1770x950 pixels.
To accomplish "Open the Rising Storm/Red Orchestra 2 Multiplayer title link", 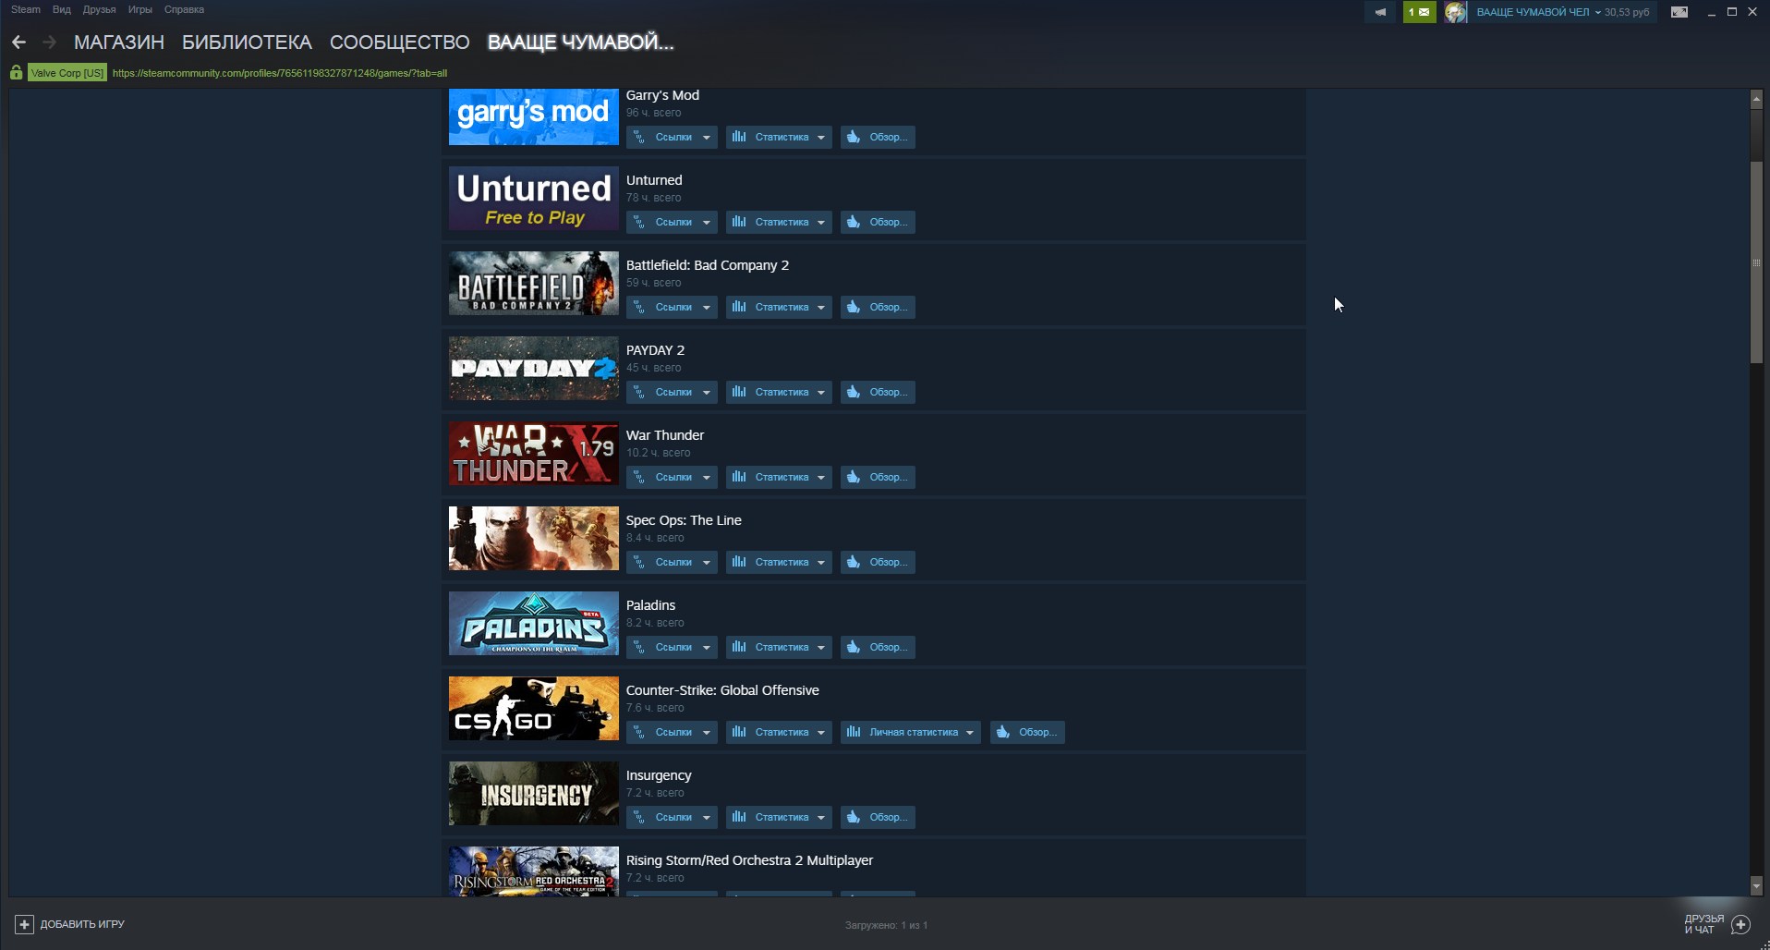I will tap(749, 860).
